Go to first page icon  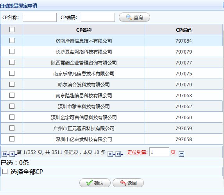pos(4,154)
